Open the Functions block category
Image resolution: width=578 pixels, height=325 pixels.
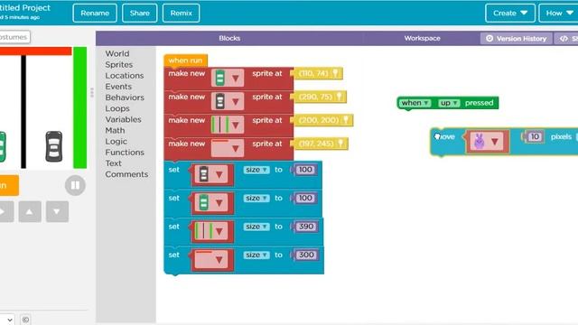click(x=125, y=153)
